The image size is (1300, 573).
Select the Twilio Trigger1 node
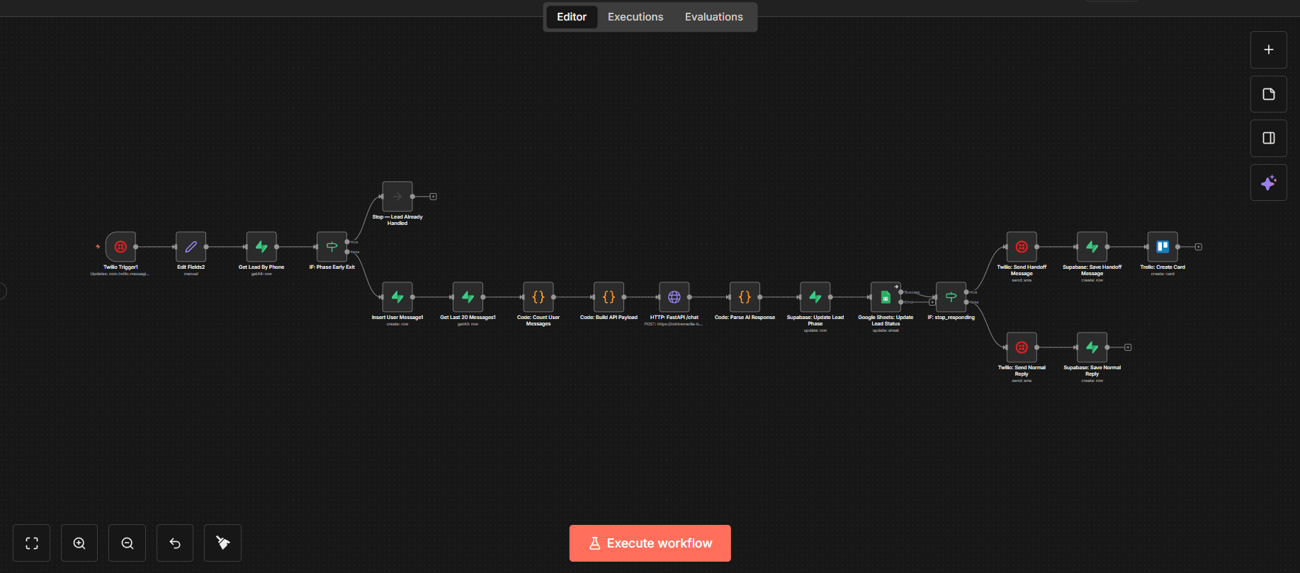pos(120,247)
